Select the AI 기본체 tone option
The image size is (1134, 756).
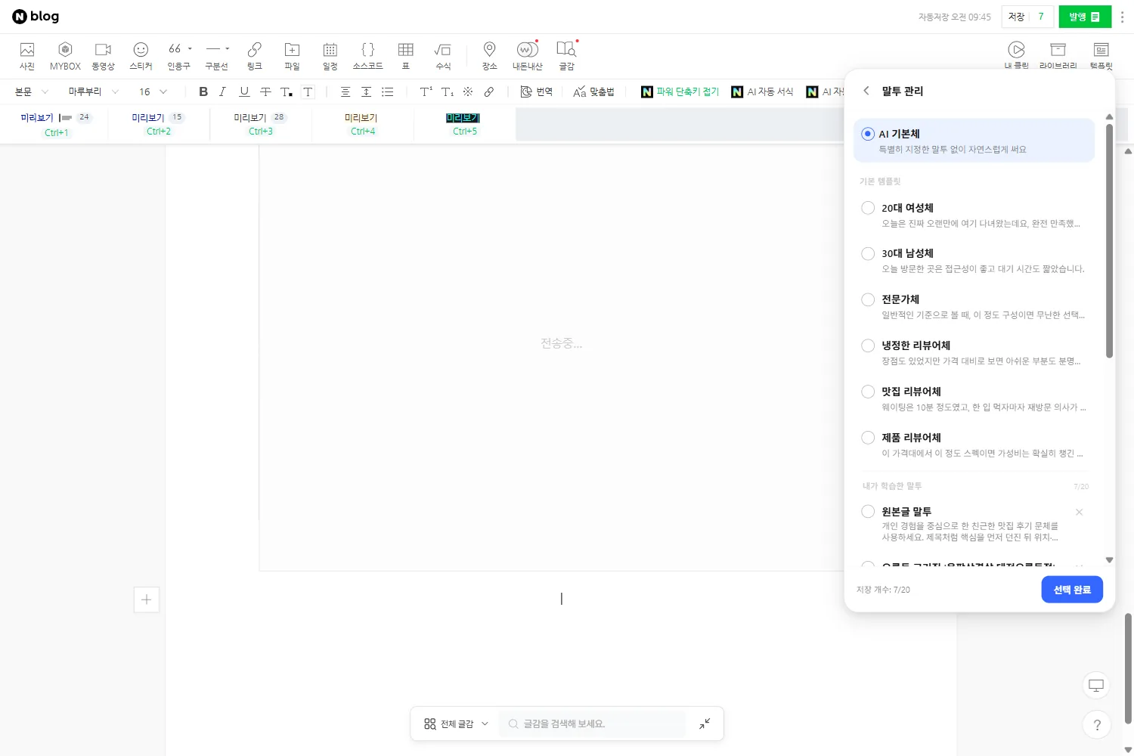[974, 141]
